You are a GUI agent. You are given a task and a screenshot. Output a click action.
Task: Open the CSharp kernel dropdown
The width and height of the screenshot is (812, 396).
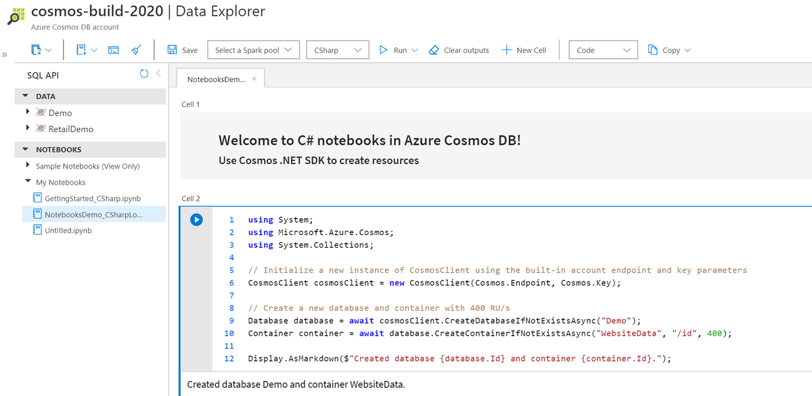[x=338, y=50]
